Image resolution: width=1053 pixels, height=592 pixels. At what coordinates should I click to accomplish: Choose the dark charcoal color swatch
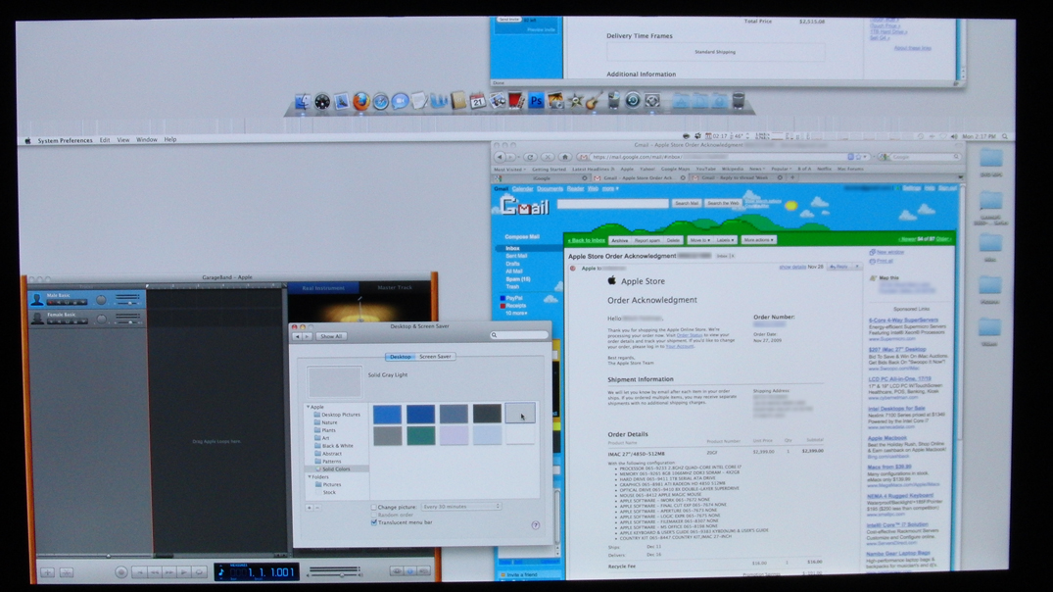tap(487, 414)
